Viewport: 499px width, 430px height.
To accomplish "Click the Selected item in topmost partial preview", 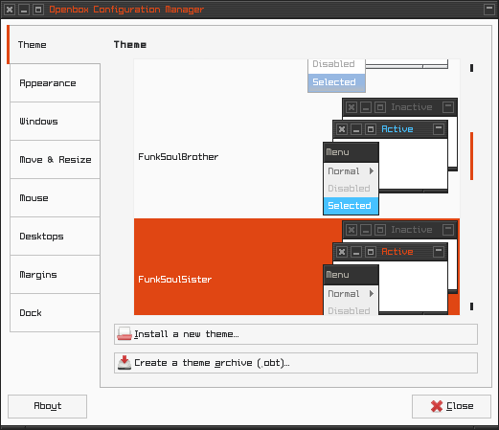I will pyautogui.click(x=336, y=82).
